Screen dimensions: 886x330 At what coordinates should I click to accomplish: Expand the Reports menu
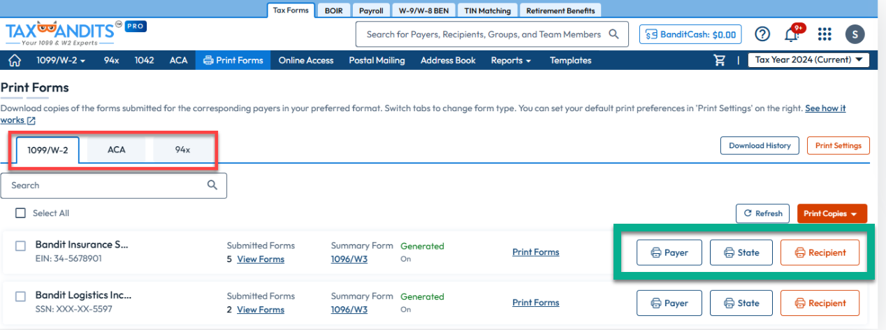511,60
